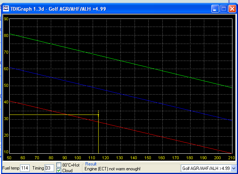Open the Golf AGR/AHF/ALH engine dropdown
The width and height of the screenshot is (238, 174).
point(234,168)
